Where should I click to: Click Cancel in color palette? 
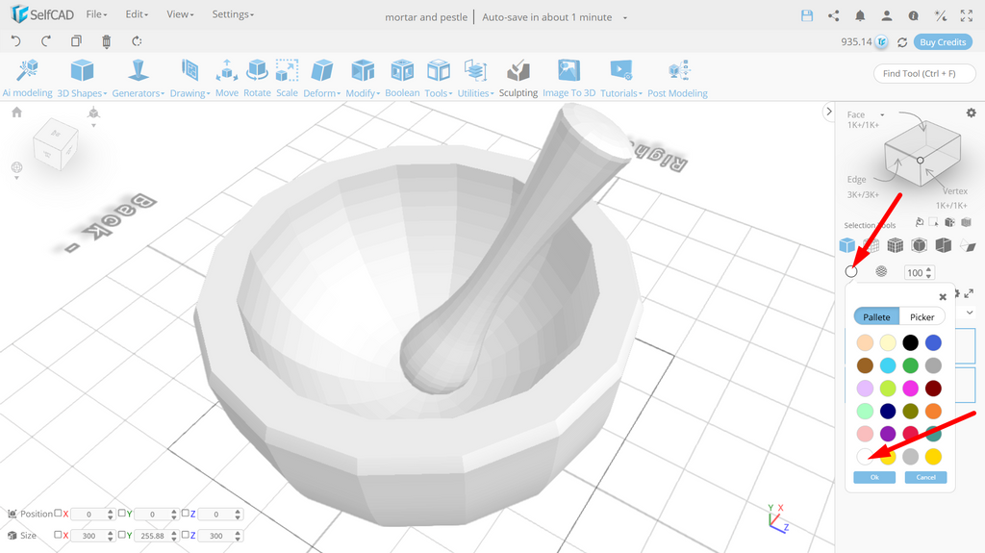pyautogui.click(x=925, y=478)
